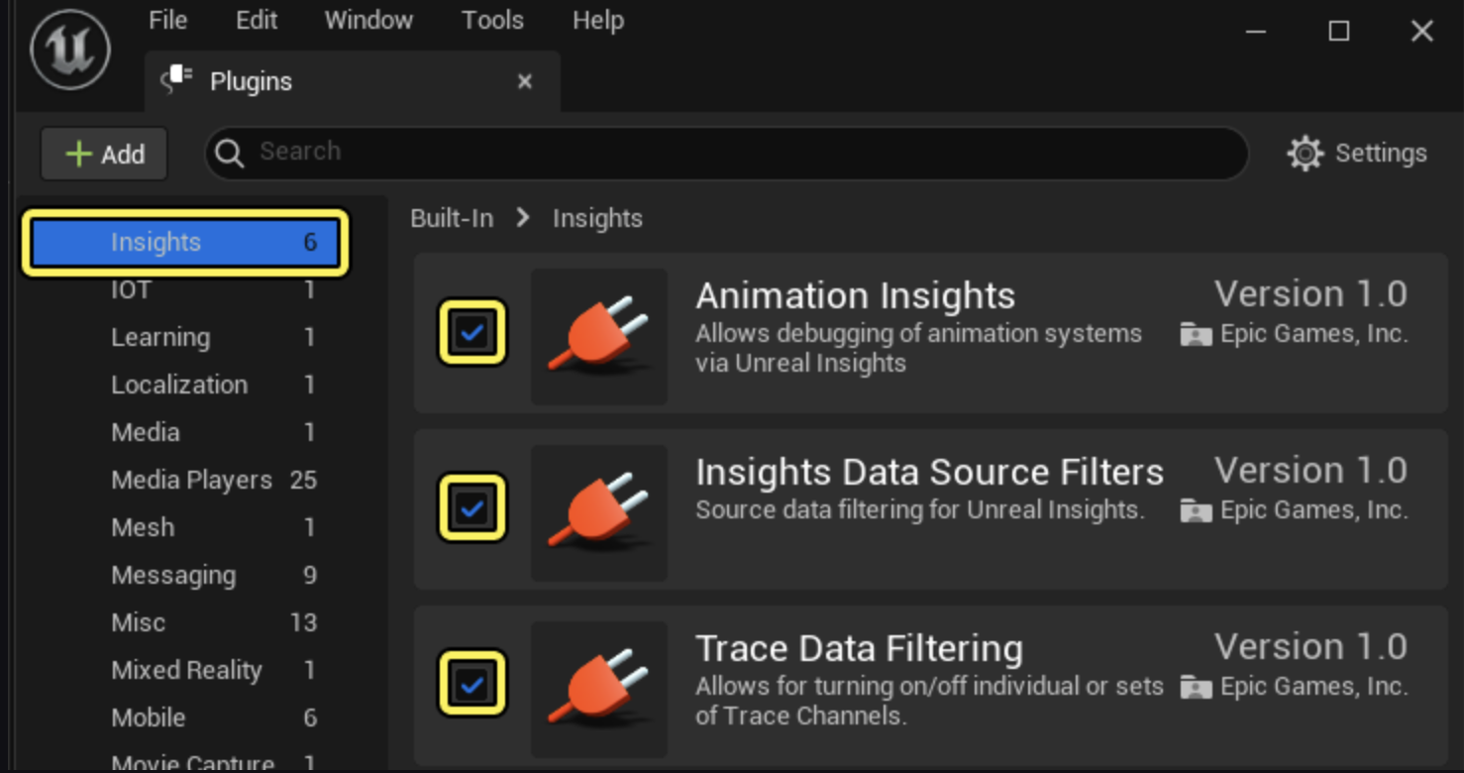
Task: Select the Messaging category
Action: pos(173,575)
